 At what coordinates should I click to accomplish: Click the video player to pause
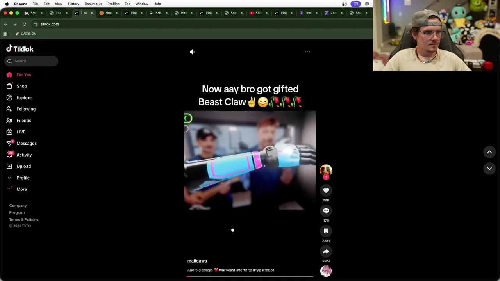[250, 160]
